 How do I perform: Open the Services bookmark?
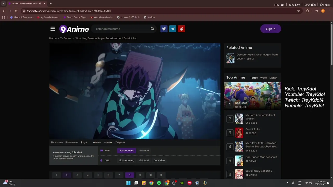(x=149, y=17)
